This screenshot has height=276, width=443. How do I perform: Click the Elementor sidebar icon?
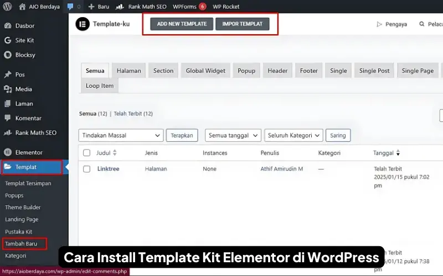[x=8, y=152]
